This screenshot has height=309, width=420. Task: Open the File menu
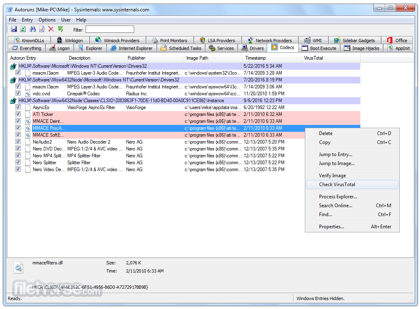click(13, 20)
